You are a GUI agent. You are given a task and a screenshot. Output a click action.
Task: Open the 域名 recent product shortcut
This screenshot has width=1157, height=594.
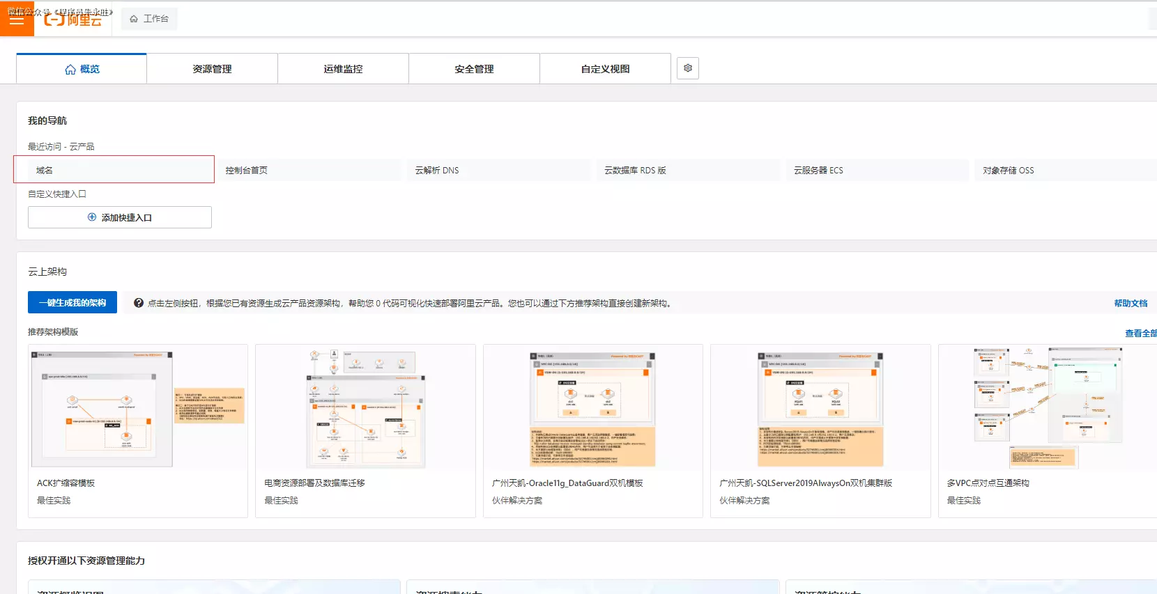(114, 170)
